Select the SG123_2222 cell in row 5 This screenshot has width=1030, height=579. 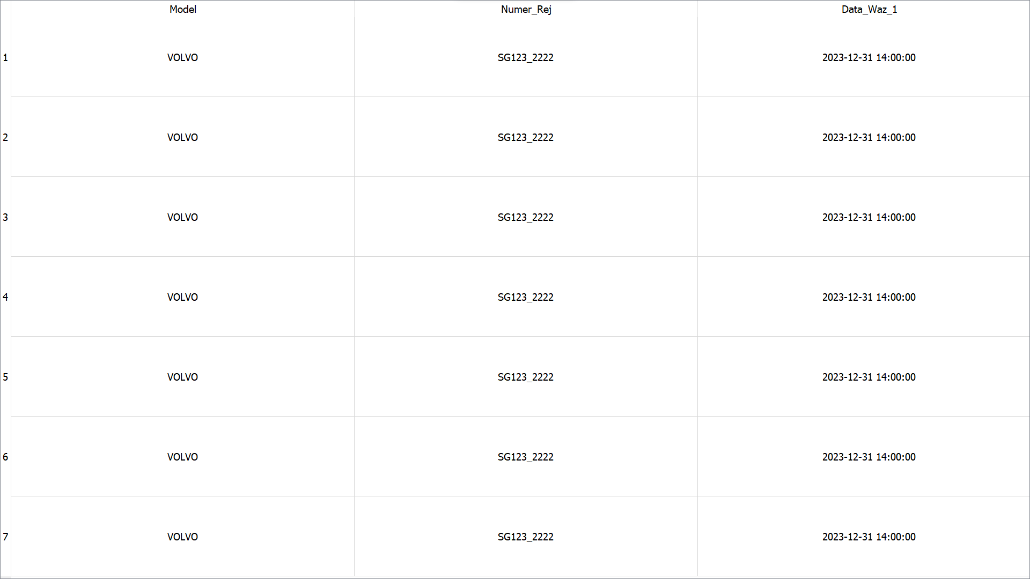(x=526, y=377)
